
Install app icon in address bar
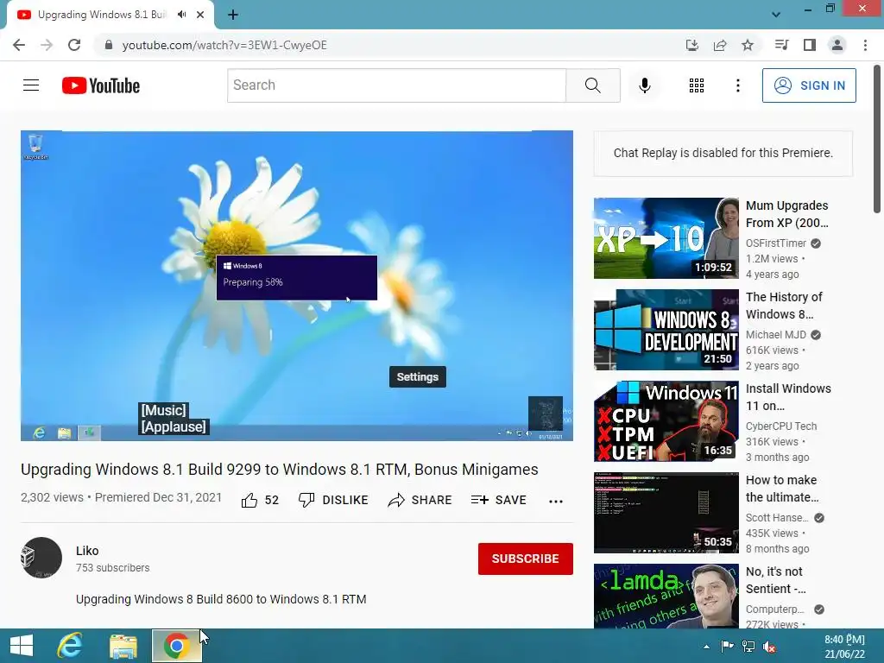tap(691, 45)
